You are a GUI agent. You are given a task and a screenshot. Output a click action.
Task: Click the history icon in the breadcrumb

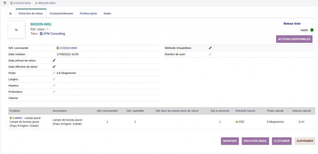coord(5,3)
